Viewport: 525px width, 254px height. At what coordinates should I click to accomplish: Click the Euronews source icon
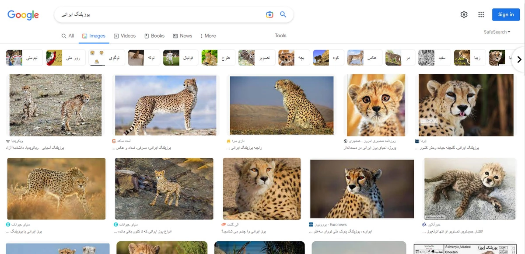tap(311, 224)
